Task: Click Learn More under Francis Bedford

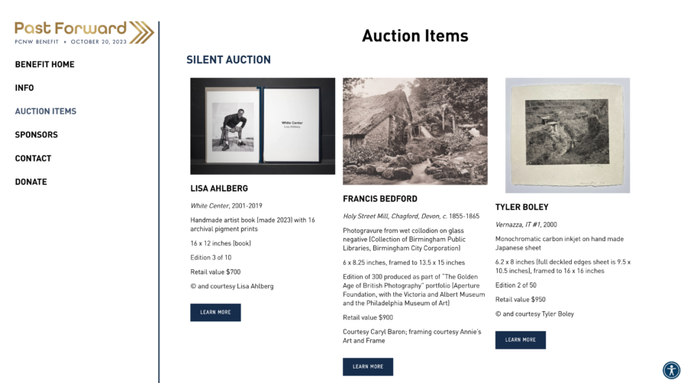Action: 368,366
